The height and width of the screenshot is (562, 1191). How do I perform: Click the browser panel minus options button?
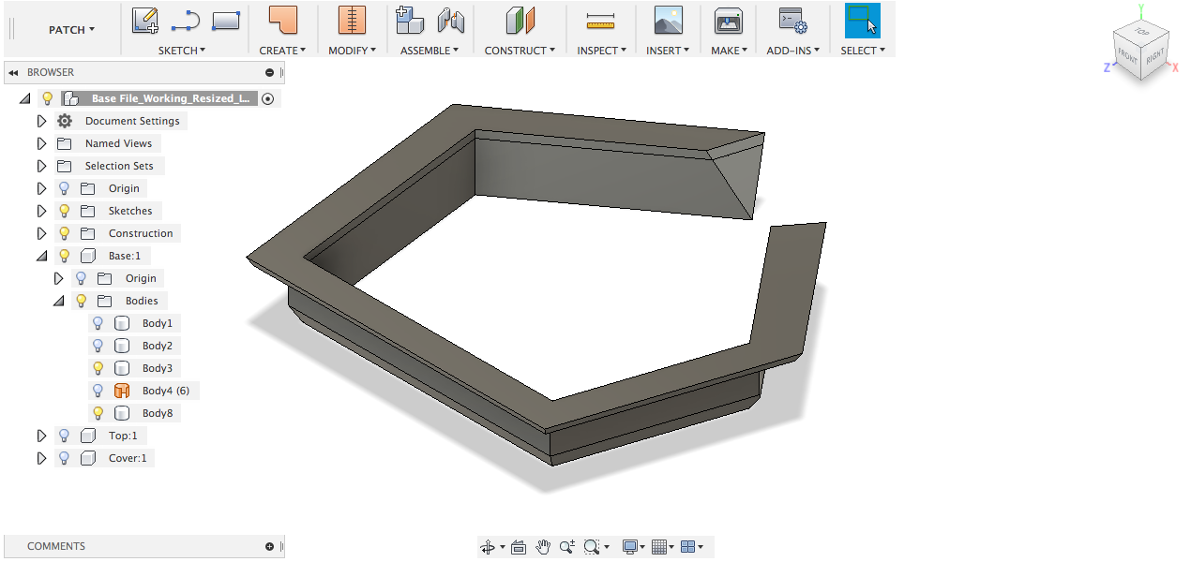pyautogui.click(x=270, y=72)
